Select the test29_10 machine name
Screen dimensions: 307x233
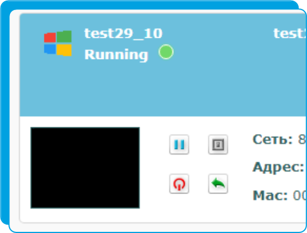[x=123, y=33]
